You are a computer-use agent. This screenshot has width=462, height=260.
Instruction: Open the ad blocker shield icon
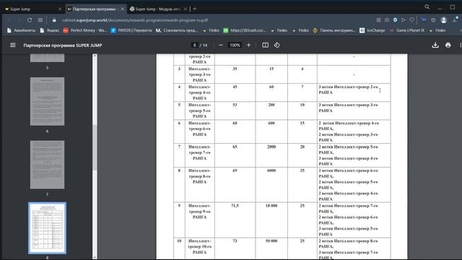[395, 19]
